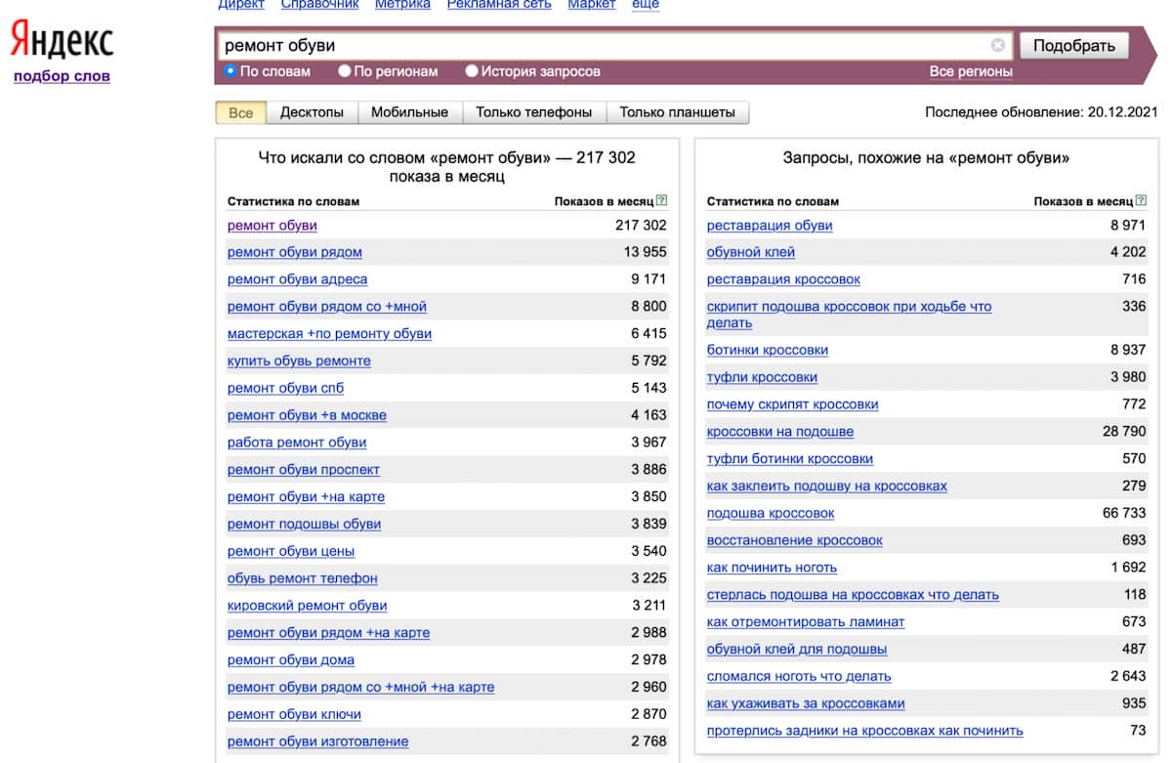The width and height of the screenshot is (1172, 763).
Task: Click the Яндекс logo
Action: 63,42
